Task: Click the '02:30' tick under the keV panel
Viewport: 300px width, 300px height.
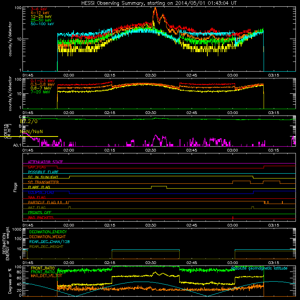Action: tap(151, 75)
